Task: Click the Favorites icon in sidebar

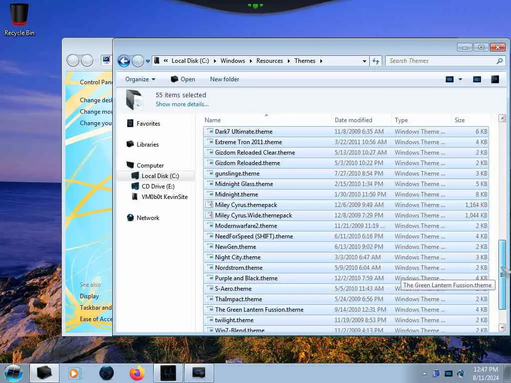Action: [130, 123]
